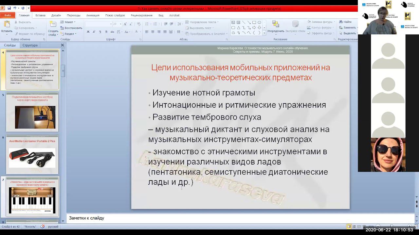Switch to normal view button in status bar
419x235 pixels.
click(349, 227)
